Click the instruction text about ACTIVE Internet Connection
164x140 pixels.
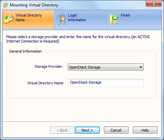click(x=78, y=39)
